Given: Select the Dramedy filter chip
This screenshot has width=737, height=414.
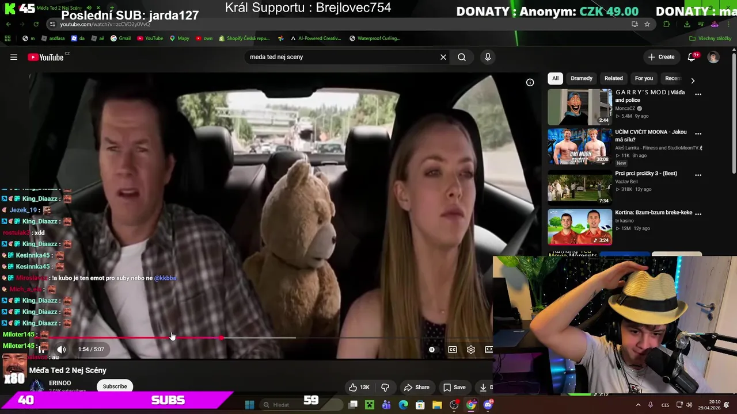Looking at the screenshot, I should click(582, 78).
